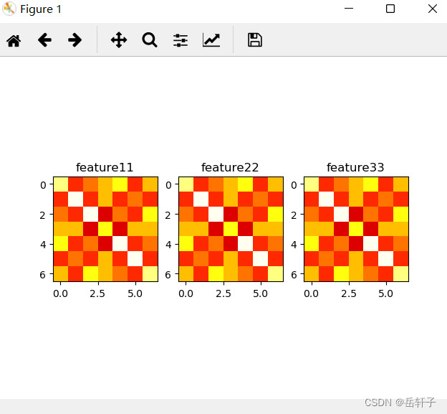The image size is (447, 414).
Task: Click the feature22 subplot title
Action: [230, 167]
